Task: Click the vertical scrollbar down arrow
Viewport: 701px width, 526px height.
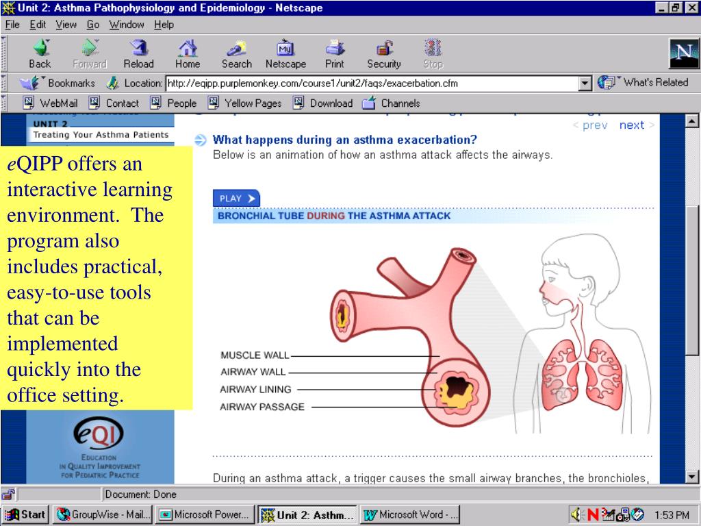Action: (692, 477)
